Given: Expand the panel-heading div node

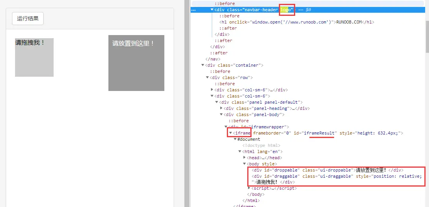Looking at the screenshot, I should (221, 108).
